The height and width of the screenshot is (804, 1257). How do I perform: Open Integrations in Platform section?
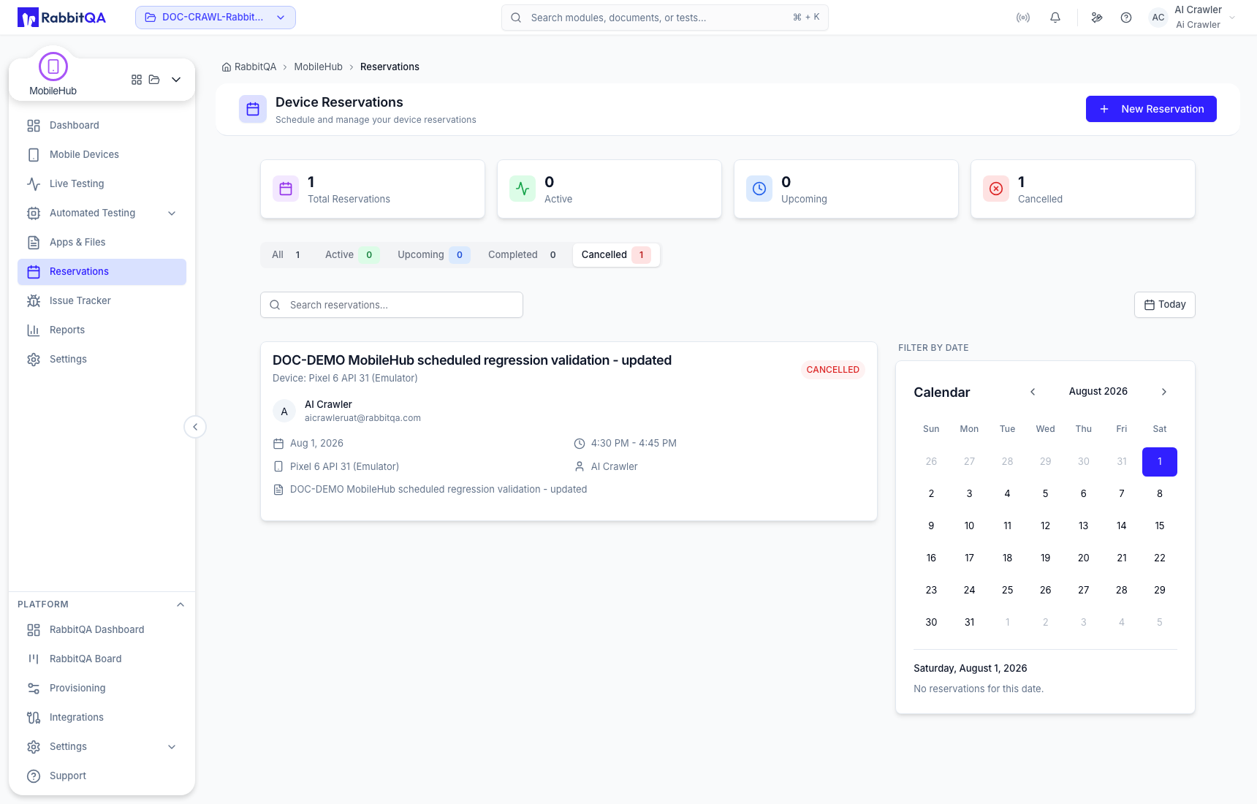click(102, 718)
